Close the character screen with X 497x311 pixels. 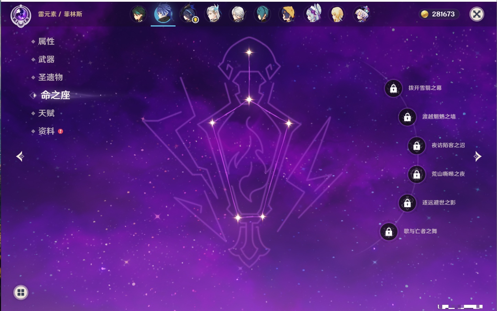(477, 14)
